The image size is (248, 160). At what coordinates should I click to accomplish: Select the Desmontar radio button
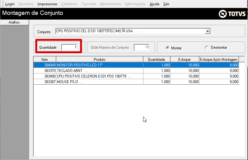tap(207, 47)
